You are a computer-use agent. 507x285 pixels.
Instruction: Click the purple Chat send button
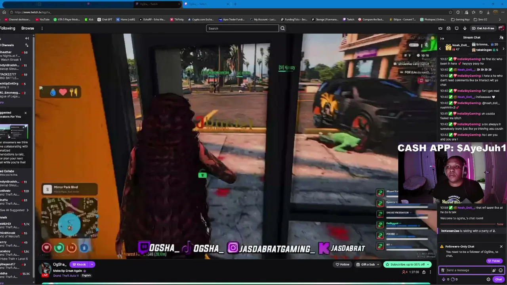pyautogui.click(x=498, y=279)
